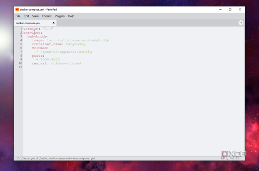Close the docker-compose.yml tab
Viewport: 259px width, 171px height.
point(54,23)
